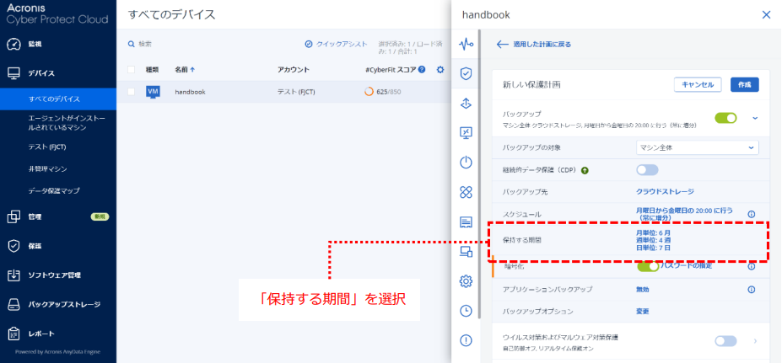Click the clock icon in panel sidebar

466,311
